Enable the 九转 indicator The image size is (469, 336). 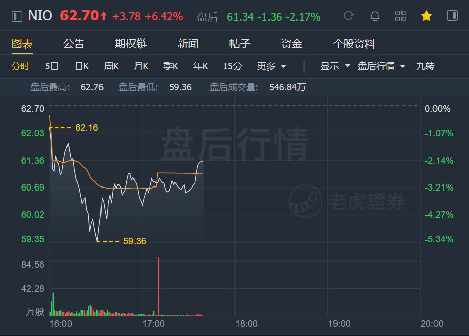425,66
